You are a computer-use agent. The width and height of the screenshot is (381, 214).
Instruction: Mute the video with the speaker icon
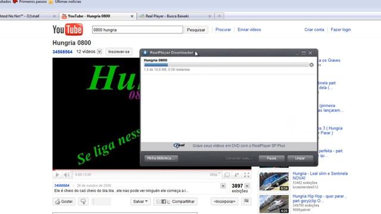pos(67,175)
